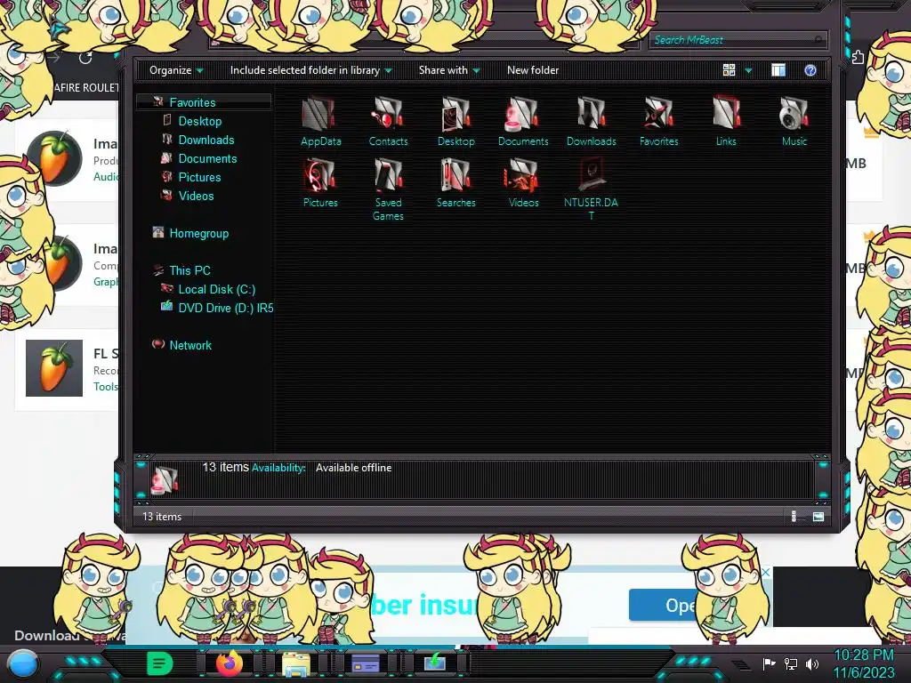Screen dimensions: 911x683
Task: Select the Videos folder in file pane
Action: coord(523,175)
